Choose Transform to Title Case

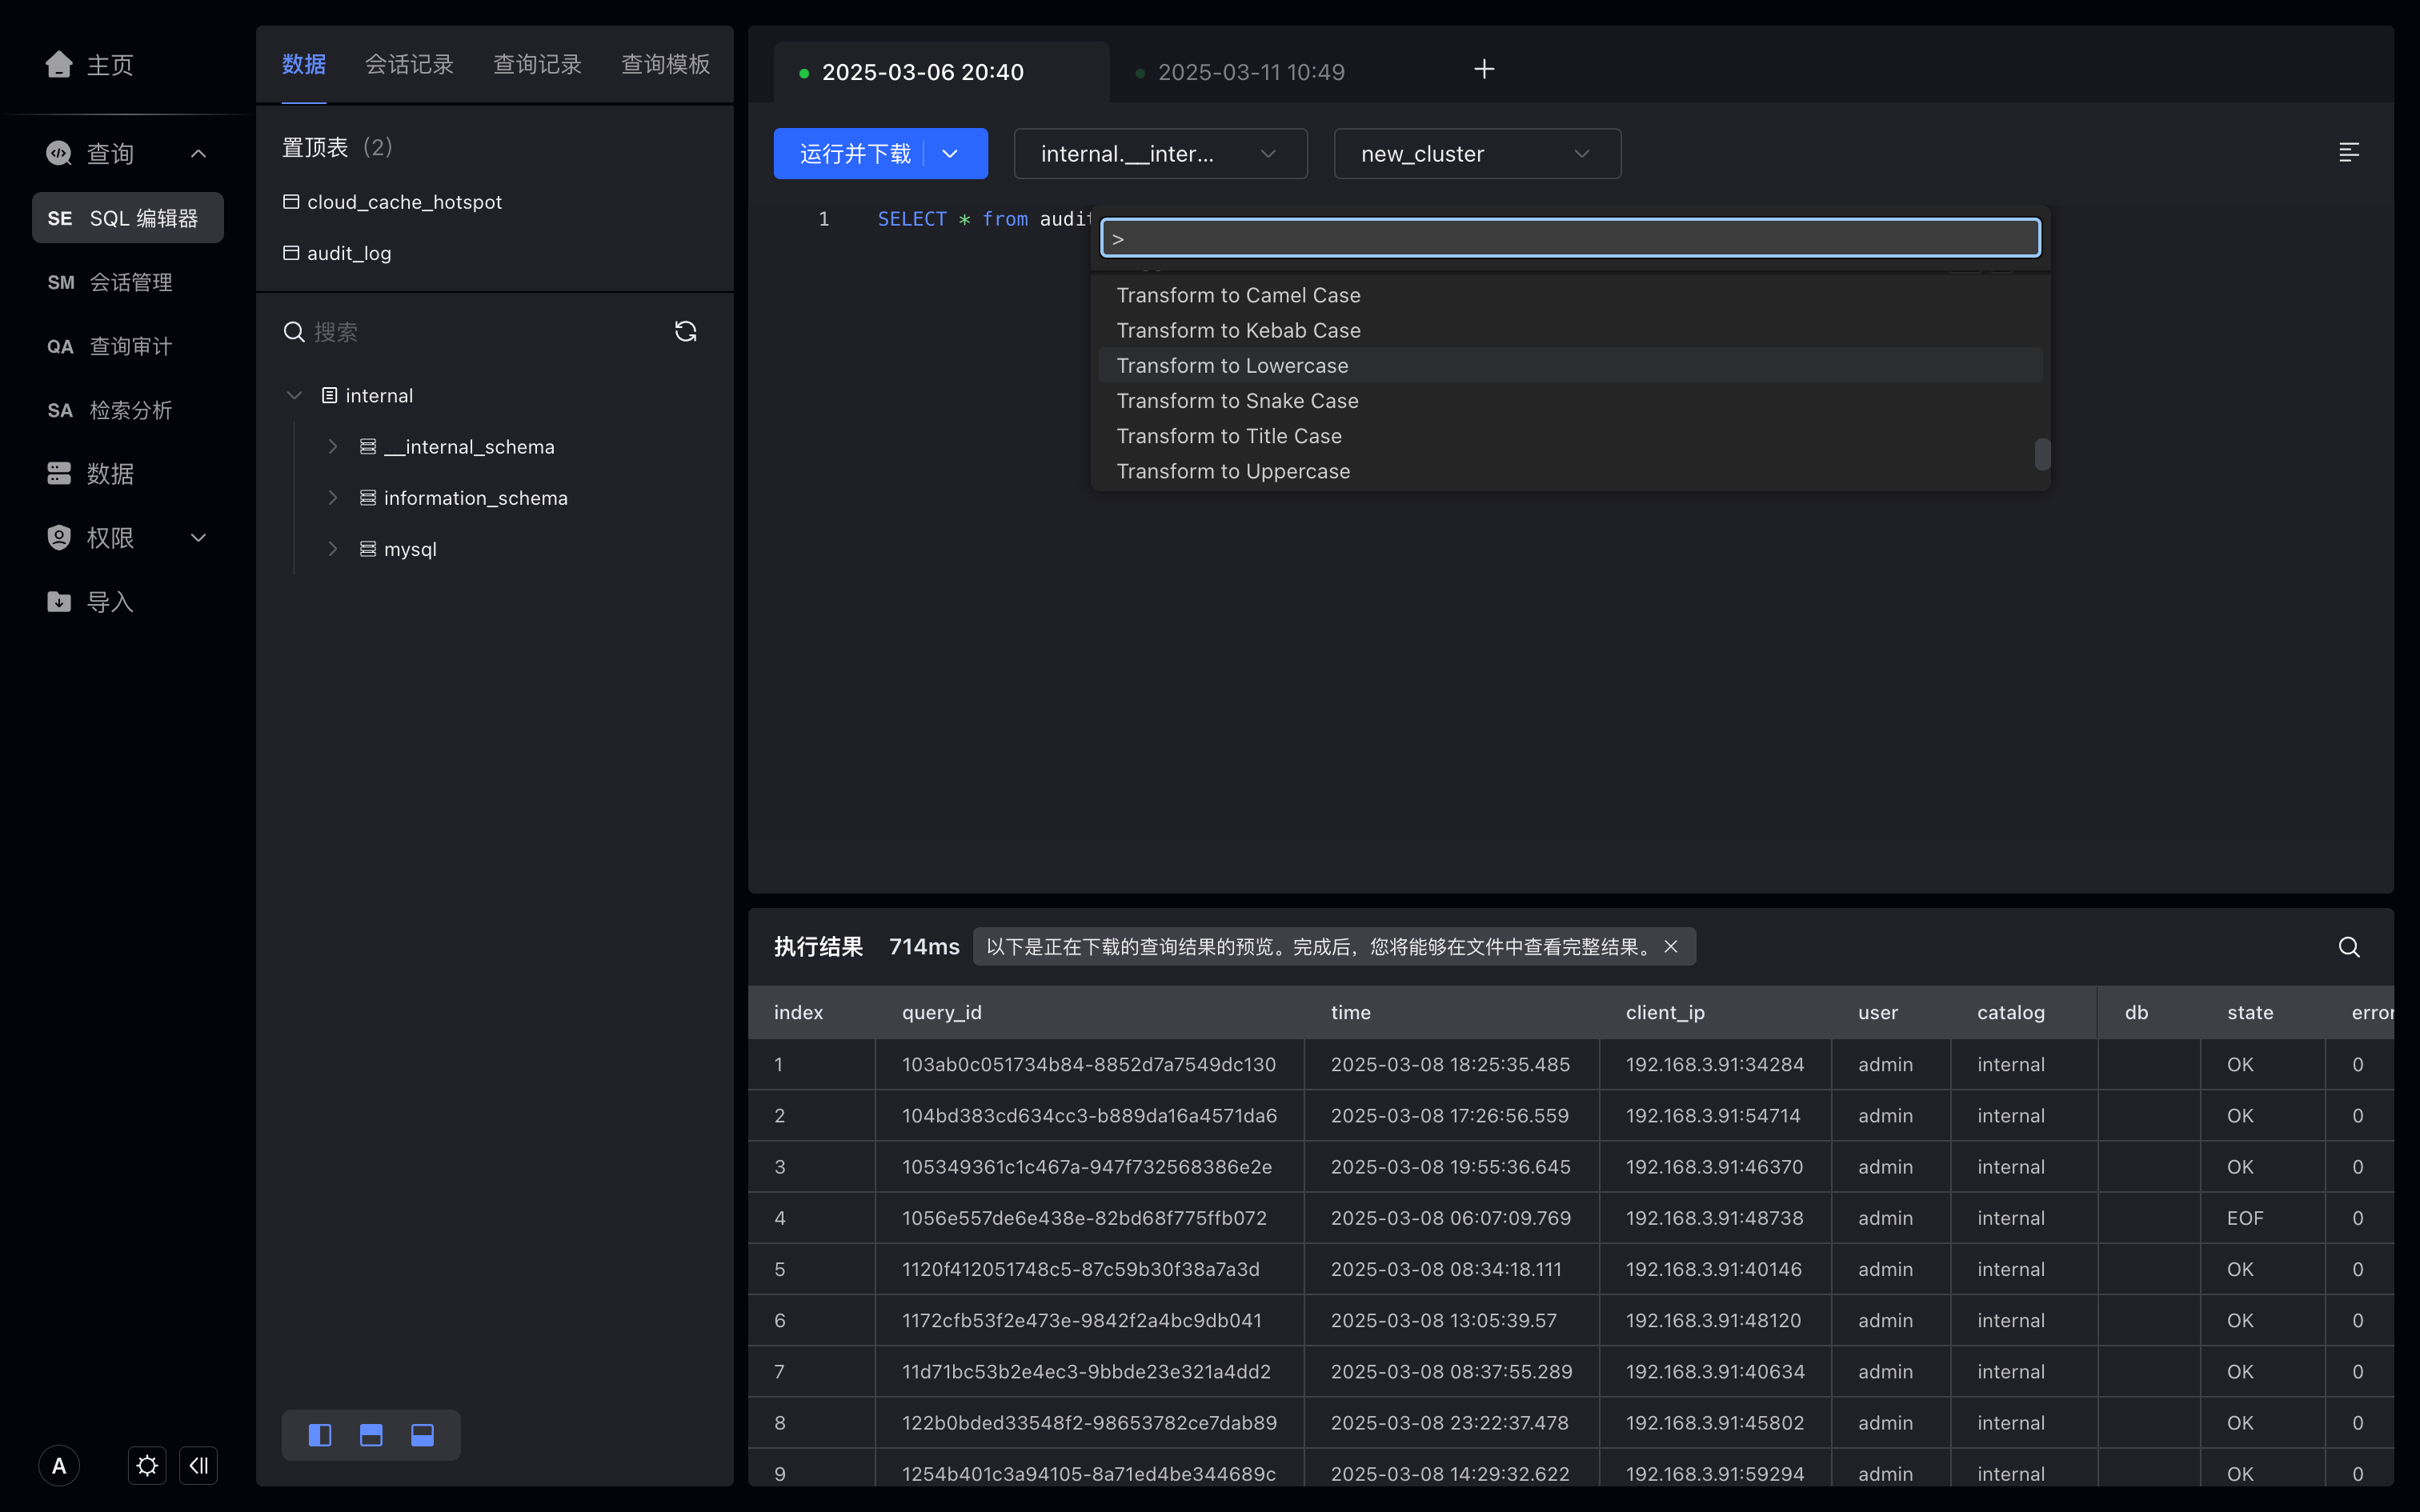pos(1570,436)
